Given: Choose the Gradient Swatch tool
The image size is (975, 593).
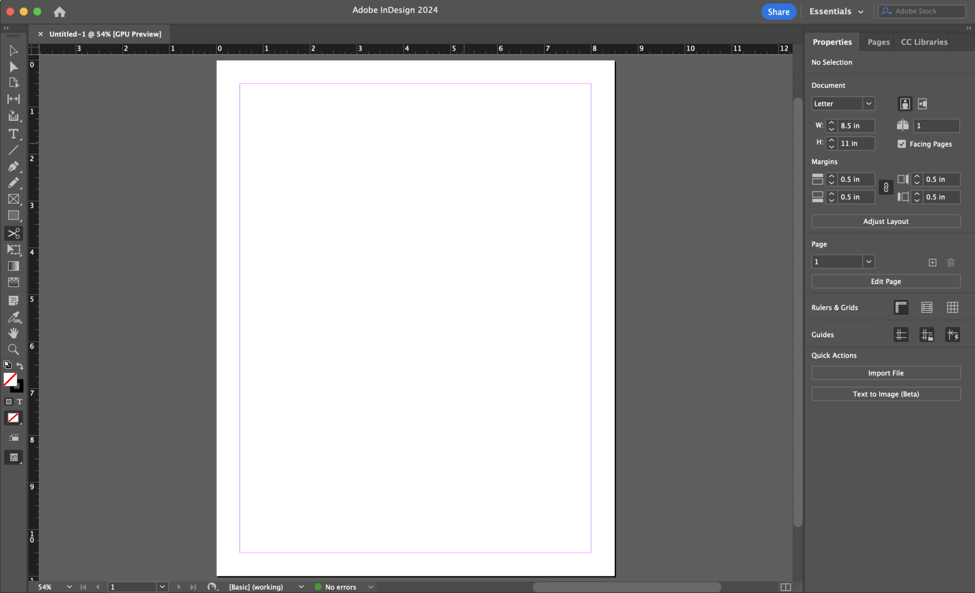Looking at the screenshot, I should click(14, 266).
